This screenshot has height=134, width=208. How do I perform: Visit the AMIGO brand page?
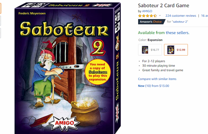(147, 11)
